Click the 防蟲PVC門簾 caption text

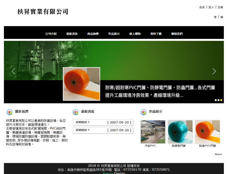(207, 146)
